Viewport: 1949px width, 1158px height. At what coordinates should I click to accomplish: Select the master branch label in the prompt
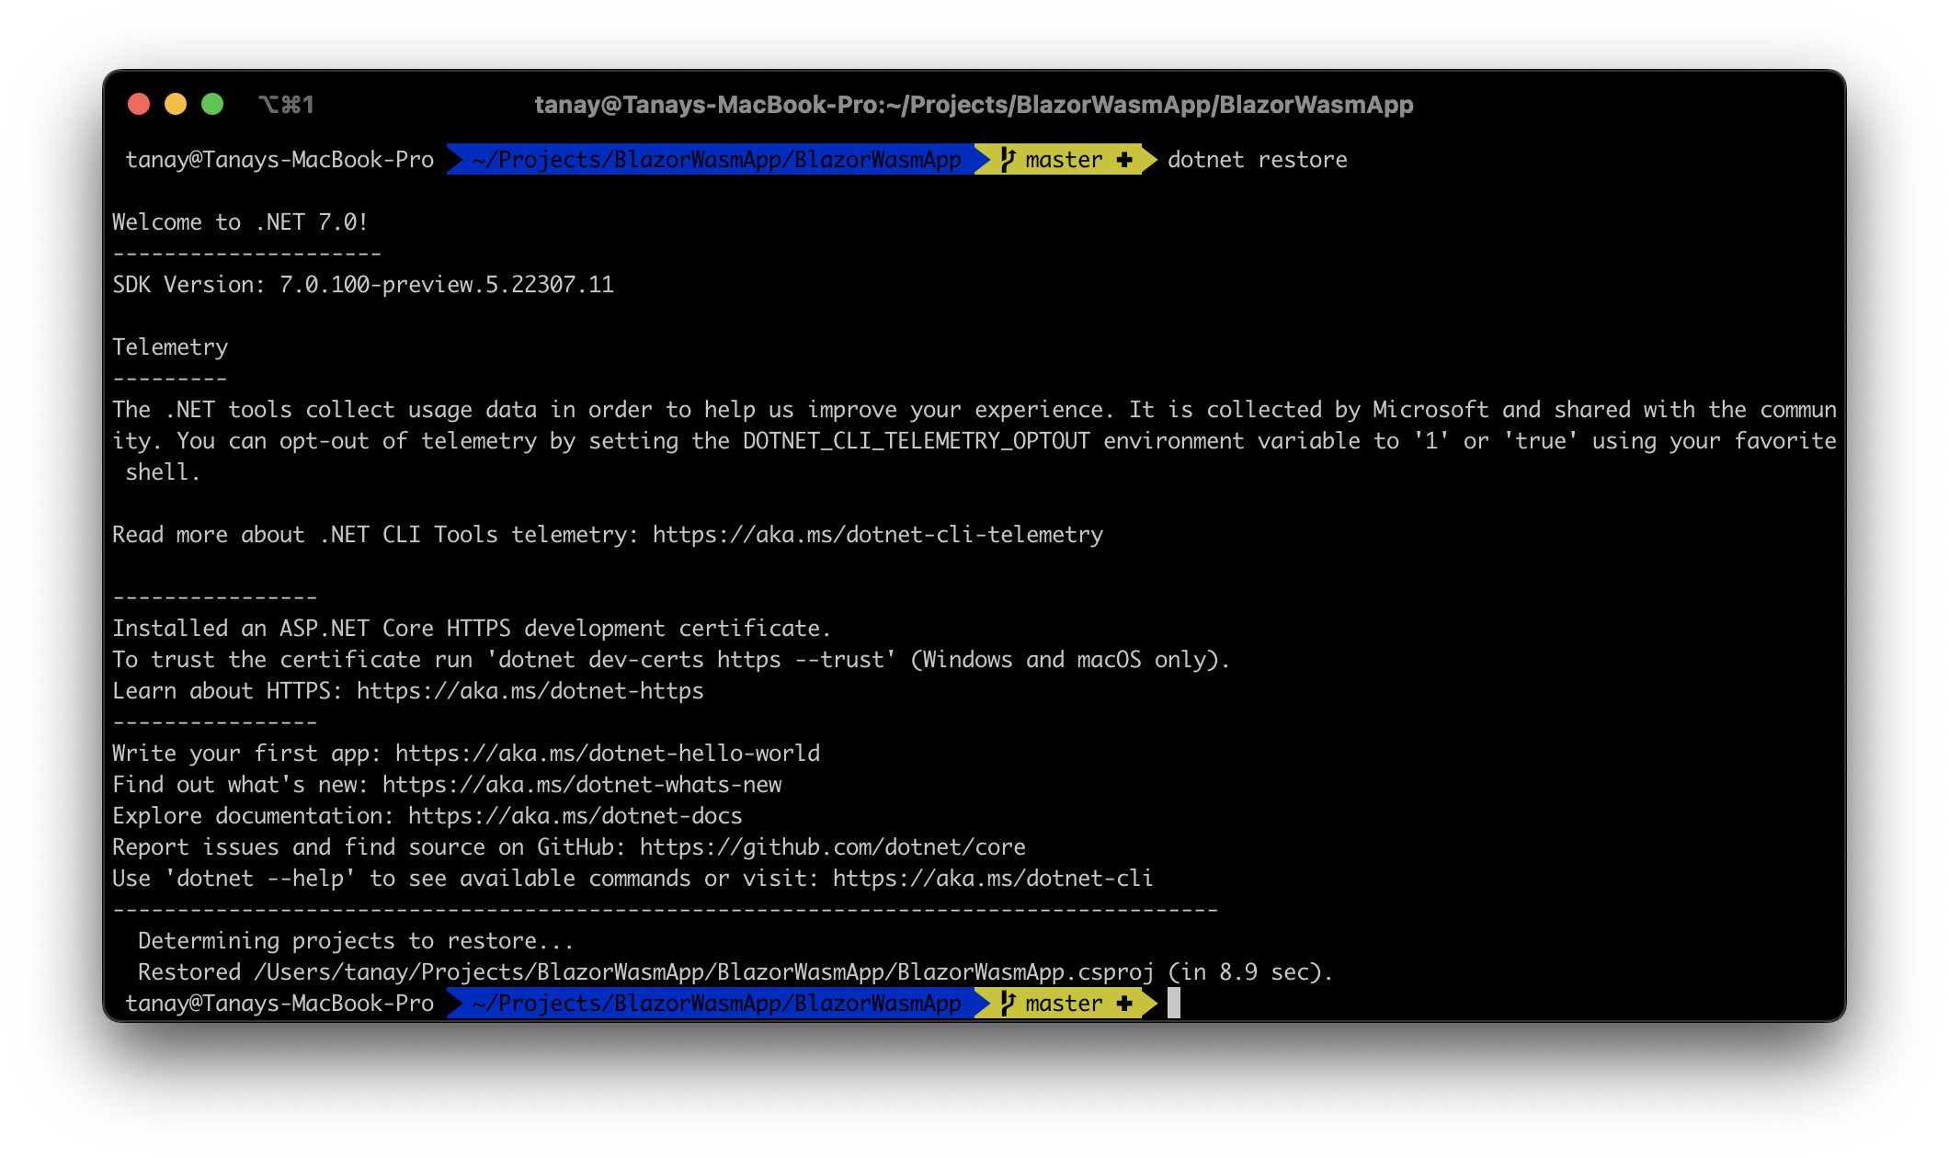point(1062,159)
